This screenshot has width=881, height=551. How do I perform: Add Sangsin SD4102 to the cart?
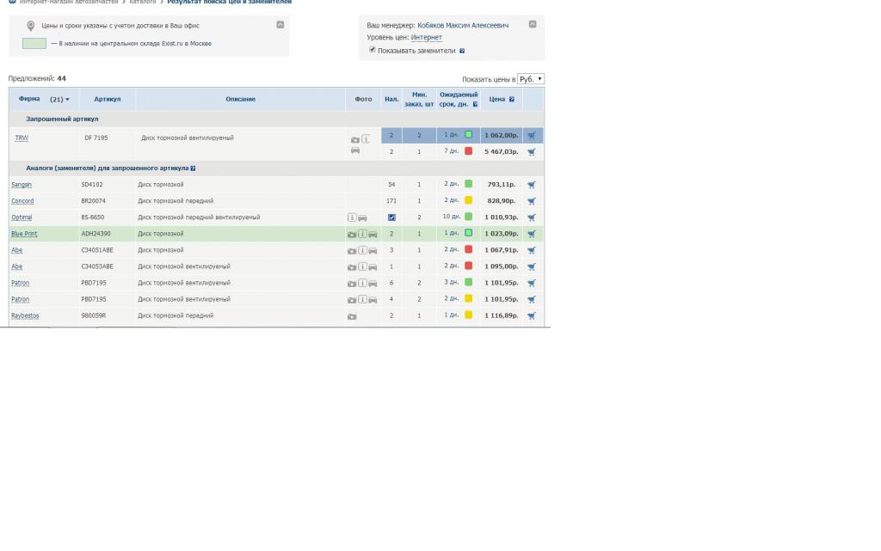coord(532,185)
